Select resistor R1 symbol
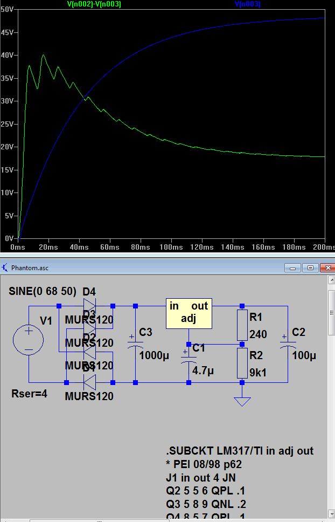This screenshot has height=522, width=335. coord(242,325)
